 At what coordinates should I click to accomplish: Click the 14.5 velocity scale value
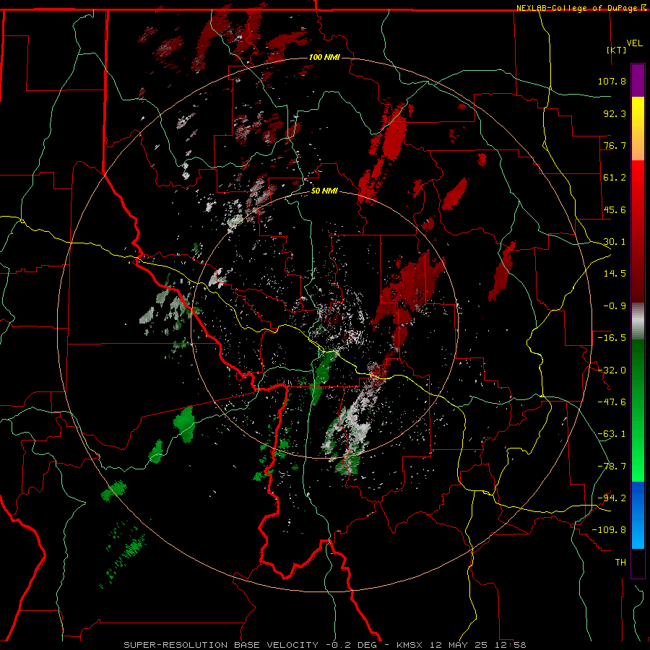(615, 274)
